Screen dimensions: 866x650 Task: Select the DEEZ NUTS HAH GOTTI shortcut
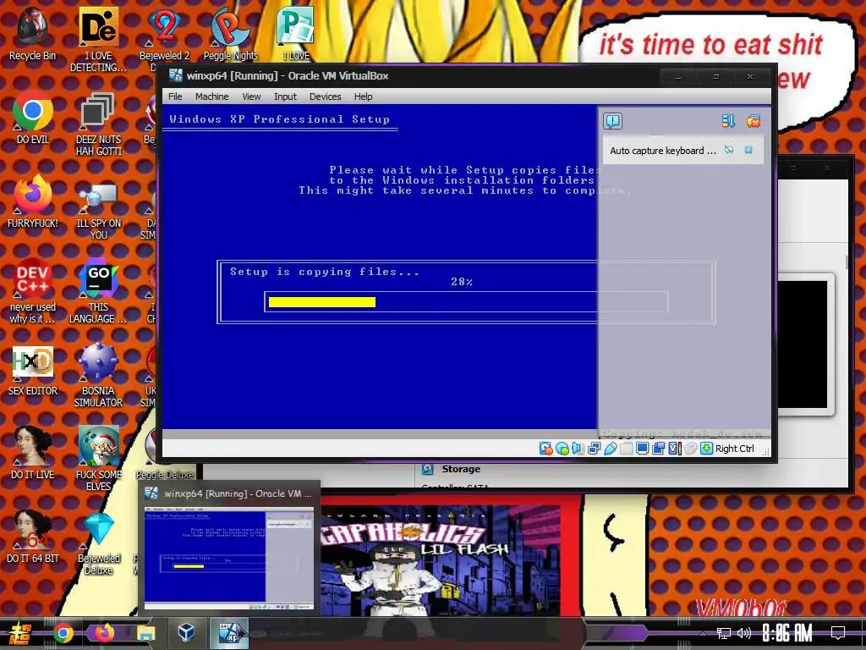pos(98,124)
